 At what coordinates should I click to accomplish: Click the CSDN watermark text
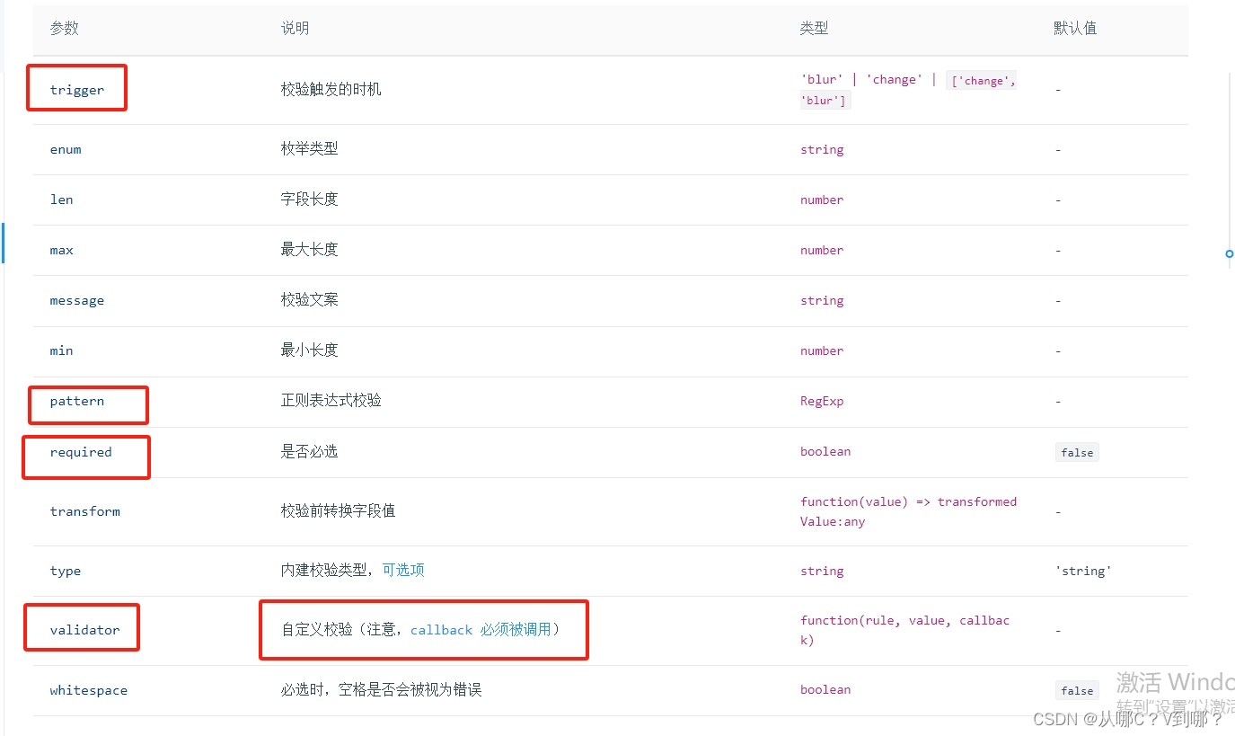[x=1125, y=719]
